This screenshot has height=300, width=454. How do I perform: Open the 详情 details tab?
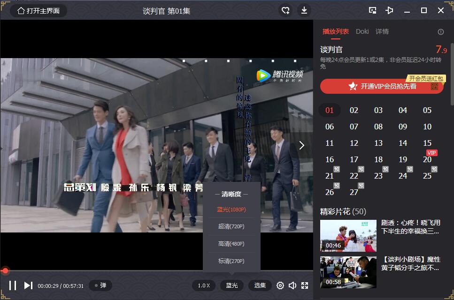point(382,31)
